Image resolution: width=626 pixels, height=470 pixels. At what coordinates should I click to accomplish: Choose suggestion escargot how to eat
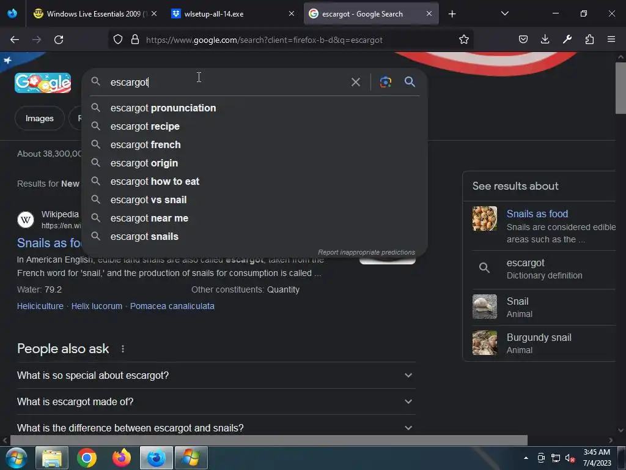[254, 181]
